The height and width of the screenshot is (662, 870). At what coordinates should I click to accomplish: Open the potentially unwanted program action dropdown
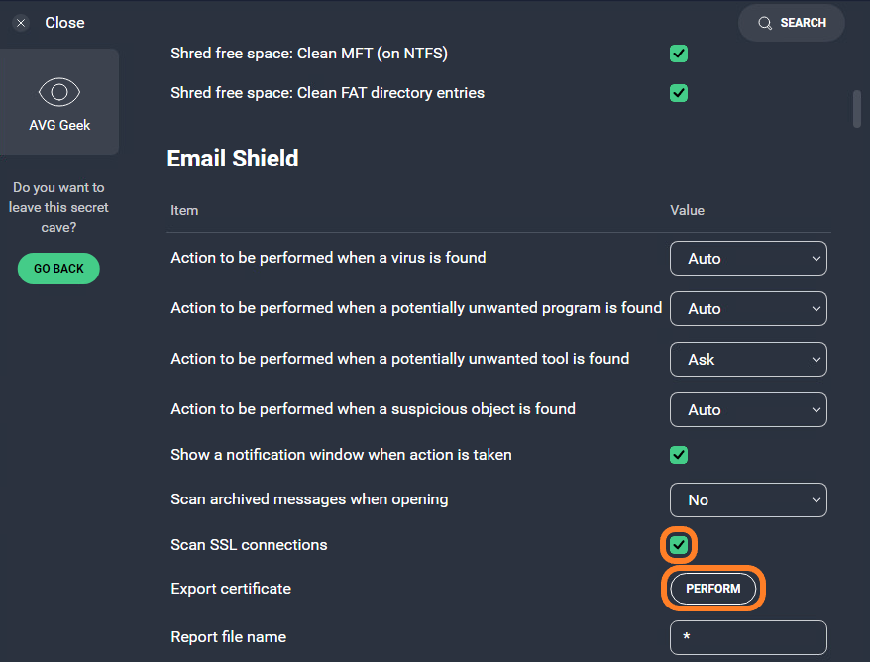click(x=748, y=308)
